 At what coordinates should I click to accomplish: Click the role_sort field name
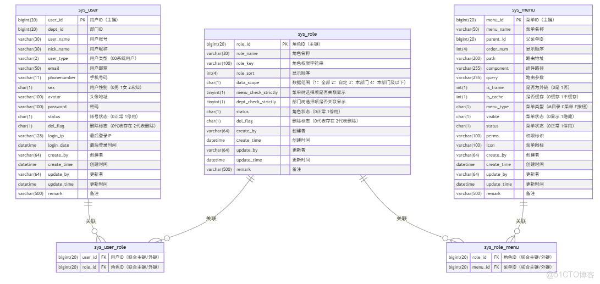245,73
